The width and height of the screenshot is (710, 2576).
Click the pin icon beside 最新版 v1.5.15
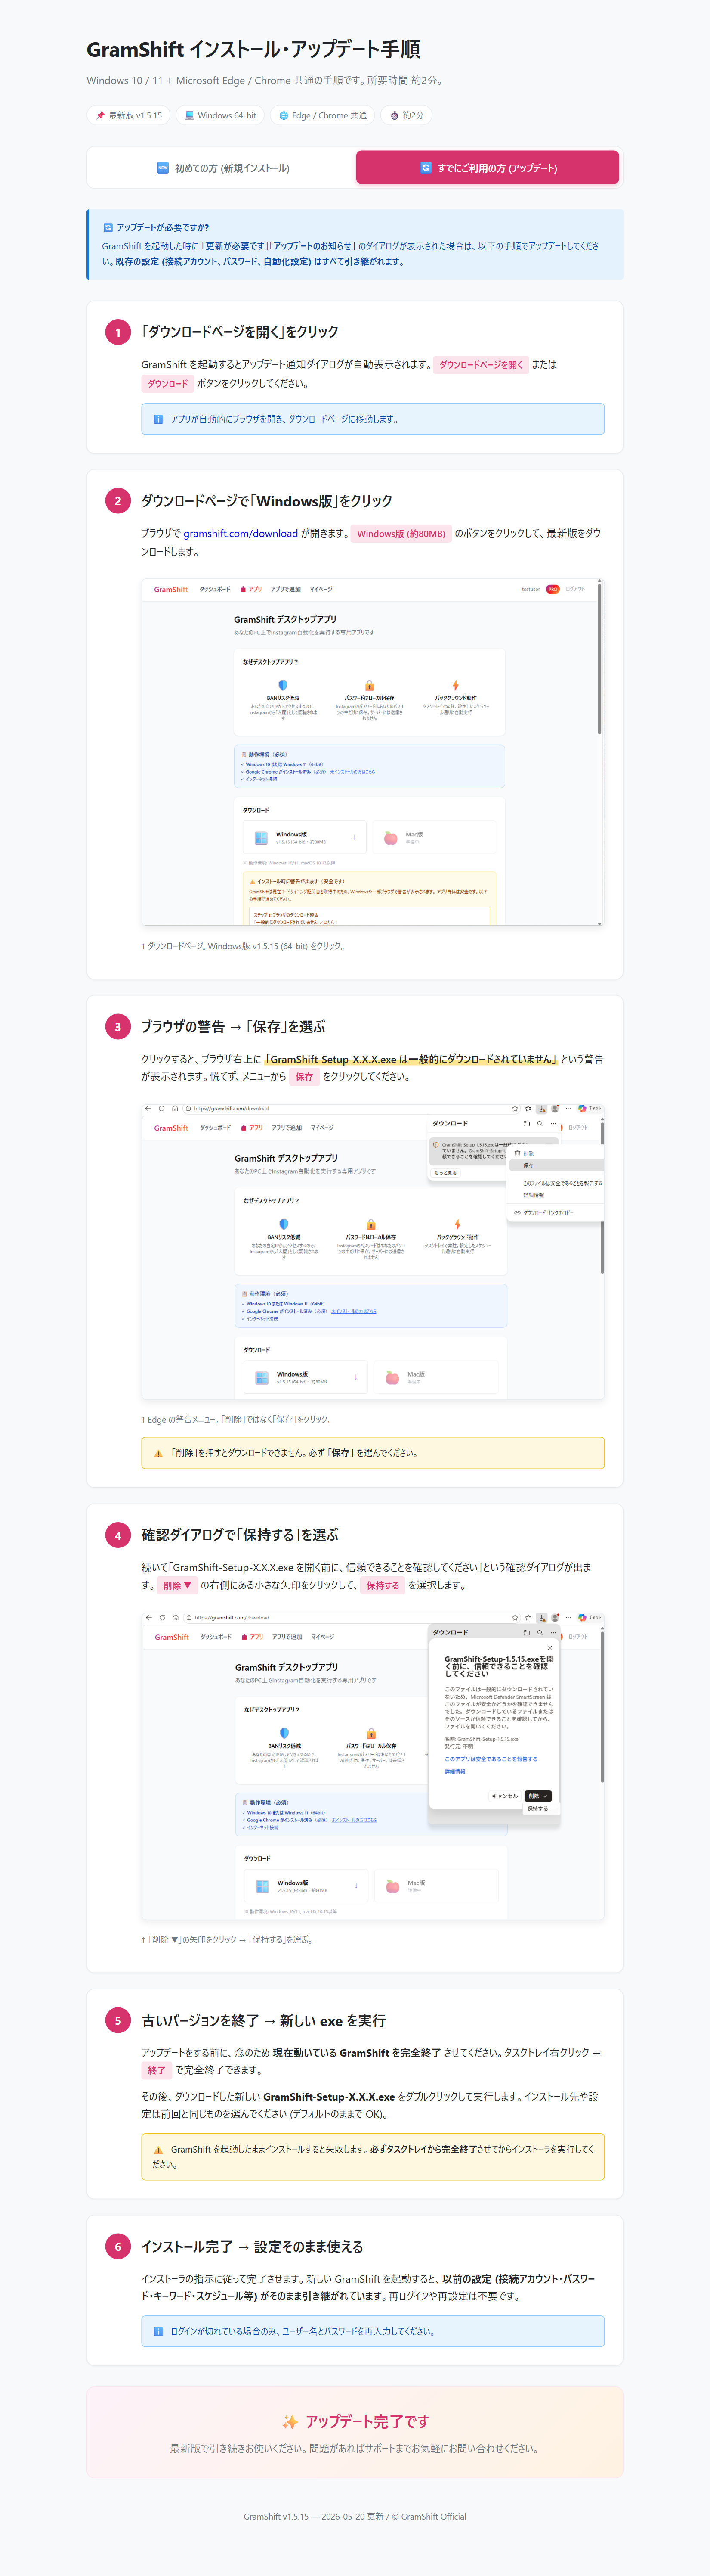(x=100, y=116)
